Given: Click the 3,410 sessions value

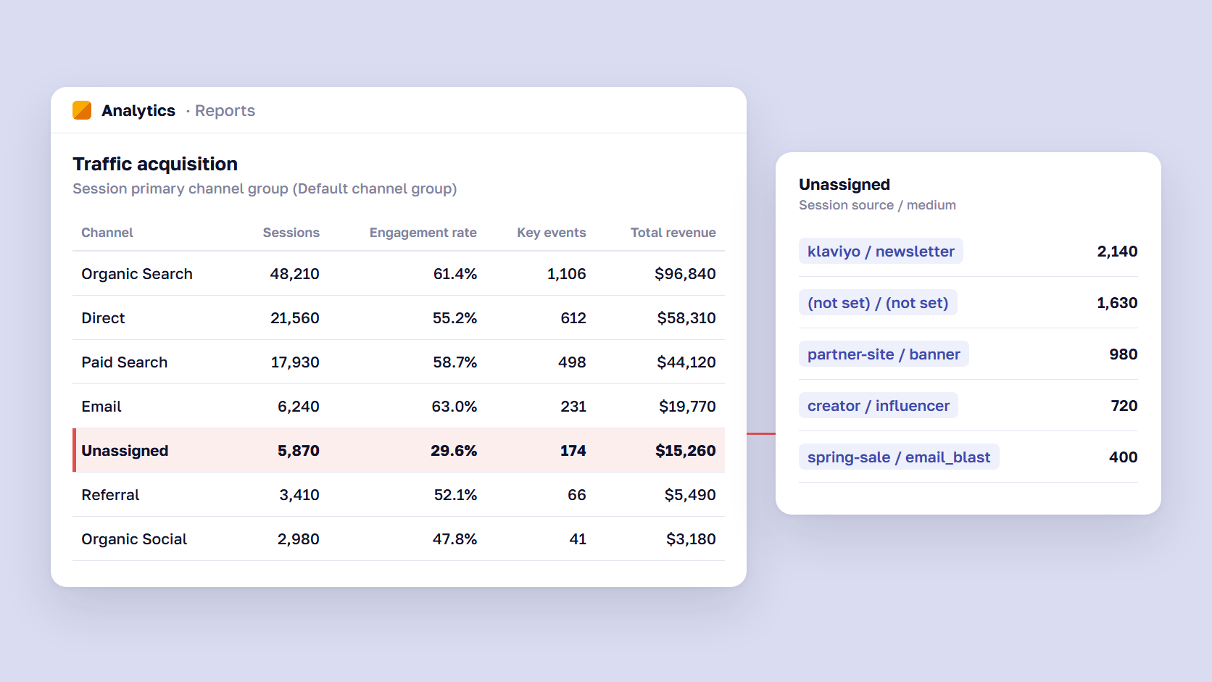Looking at the screenshot, I should pyautogui.click(x=299, y=495).
